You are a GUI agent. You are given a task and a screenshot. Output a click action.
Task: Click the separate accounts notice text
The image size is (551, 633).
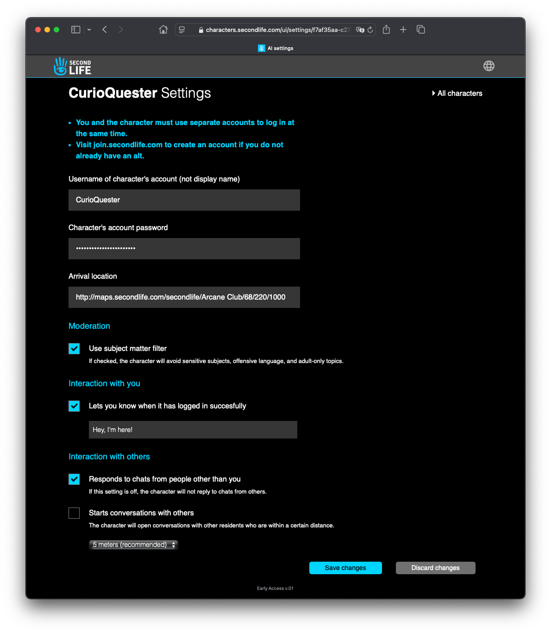(185, 128)
